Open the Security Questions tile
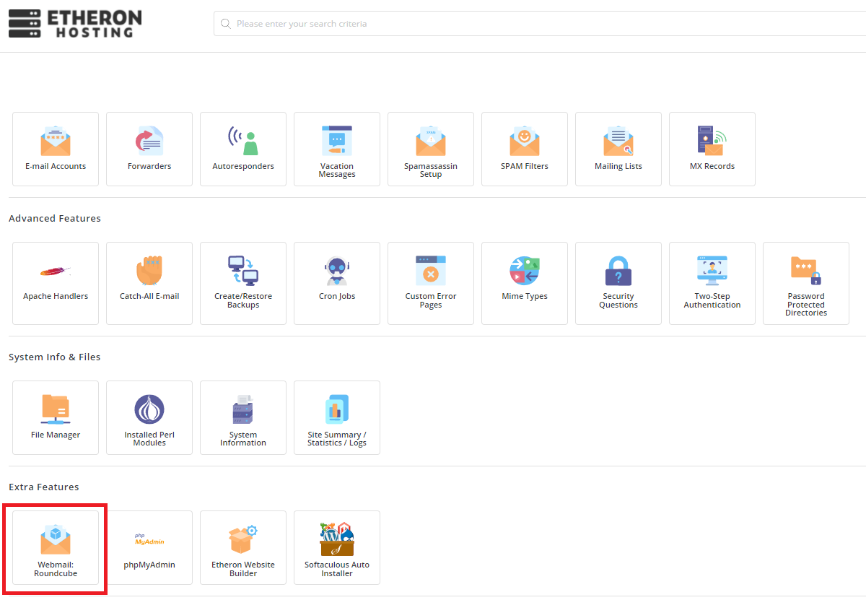The image size is (866, 600). click(x=618, y=282)
